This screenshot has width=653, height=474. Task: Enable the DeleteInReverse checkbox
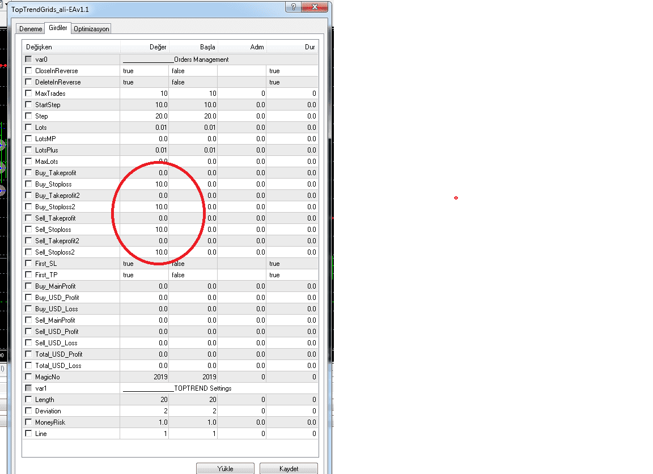pyautogui.click(x=28, y=82)
